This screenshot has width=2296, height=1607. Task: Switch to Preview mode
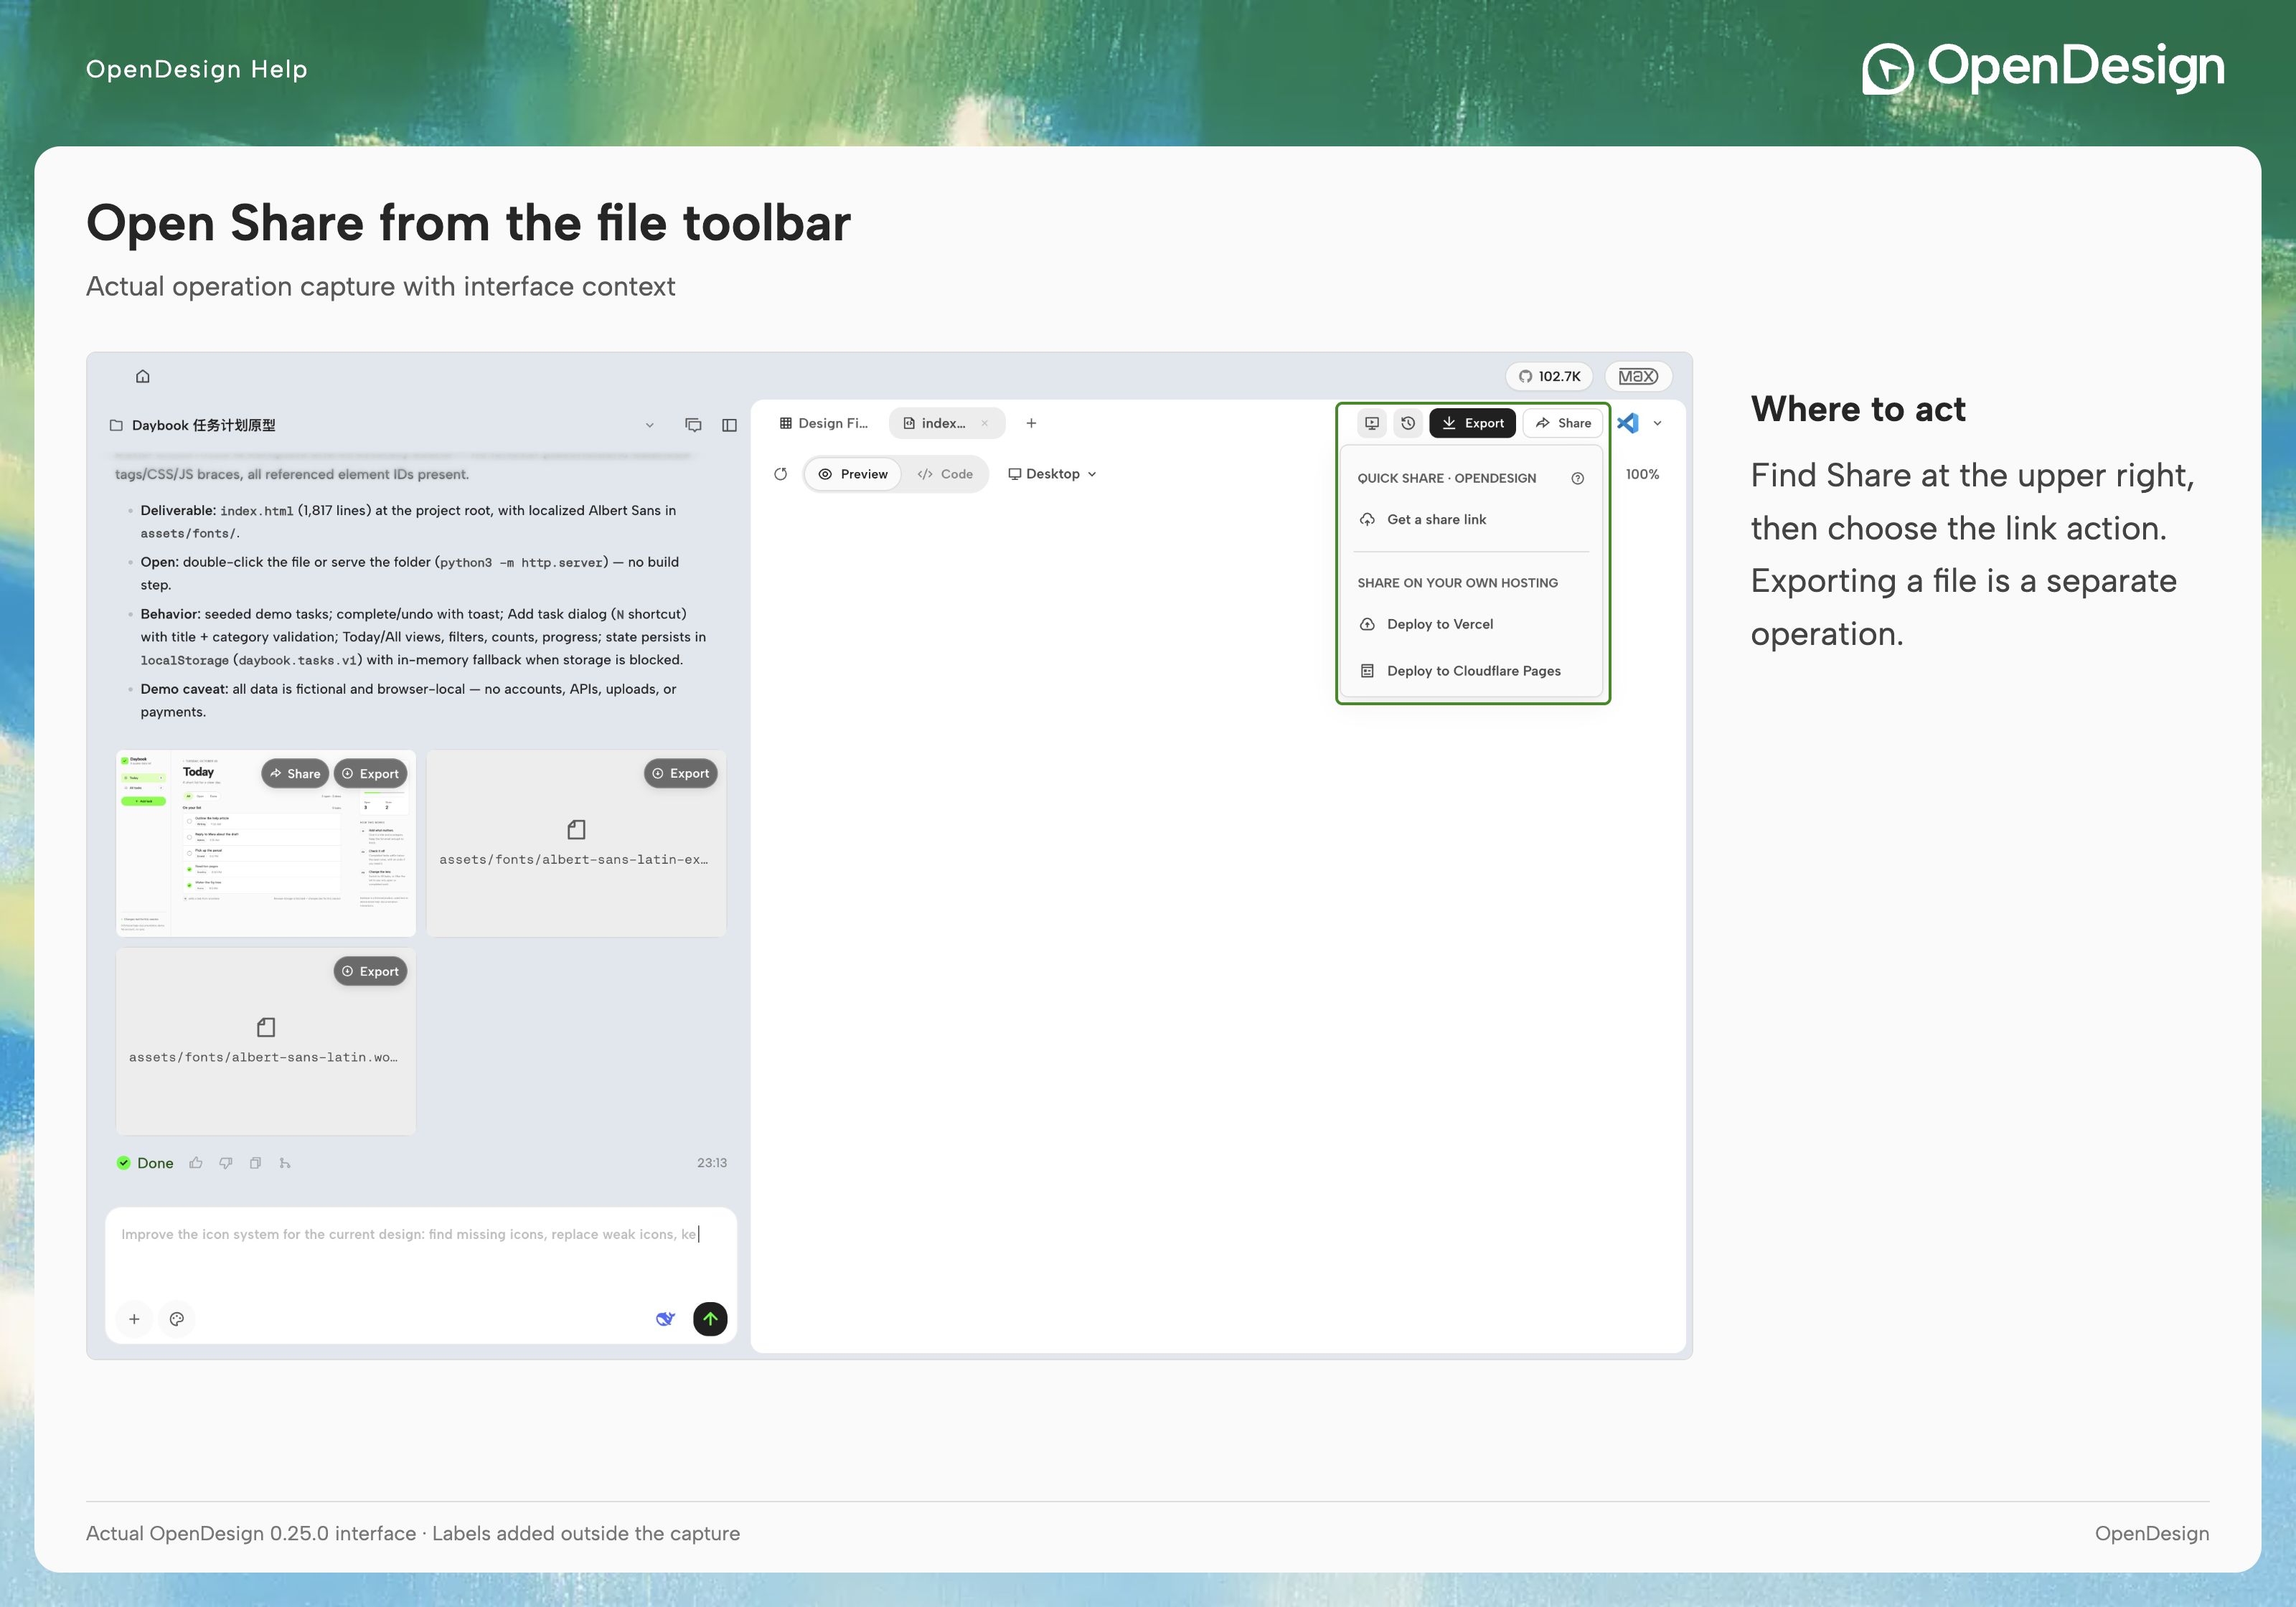tap(853, 474)
